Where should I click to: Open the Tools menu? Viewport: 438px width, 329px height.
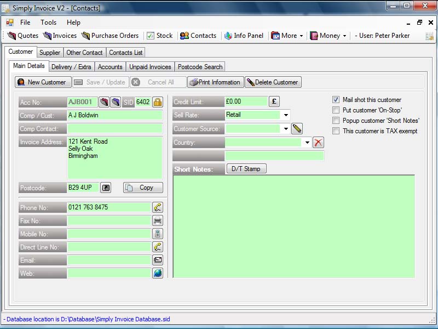(x=48, y=22)
